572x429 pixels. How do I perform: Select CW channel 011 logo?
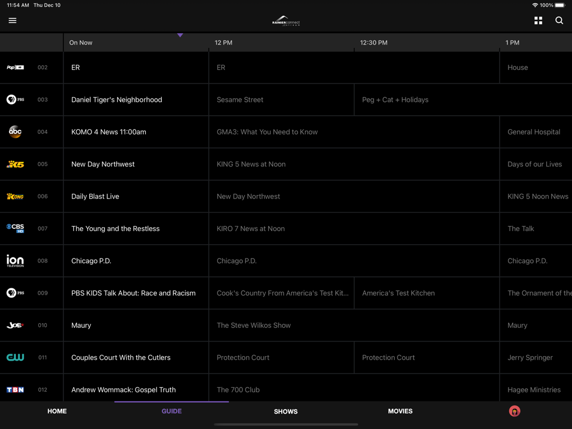(15, 357)
